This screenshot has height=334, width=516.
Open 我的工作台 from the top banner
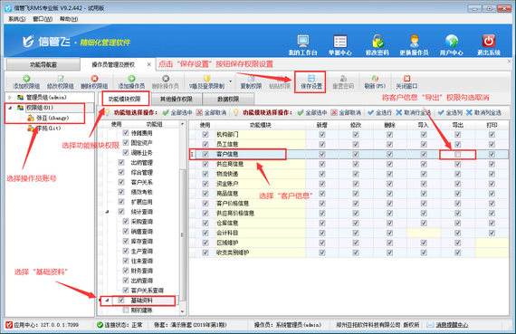pyautogui.click(x=302, y=41)
